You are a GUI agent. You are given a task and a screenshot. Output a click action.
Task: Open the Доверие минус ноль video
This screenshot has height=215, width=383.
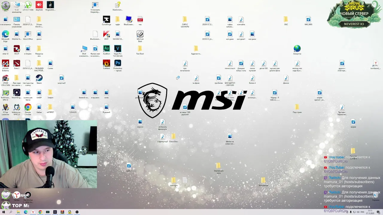241,66
